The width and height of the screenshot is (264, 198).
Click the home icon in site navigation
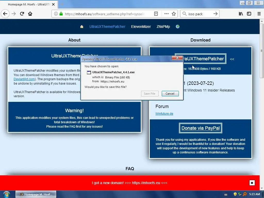(x=82, y=27)
